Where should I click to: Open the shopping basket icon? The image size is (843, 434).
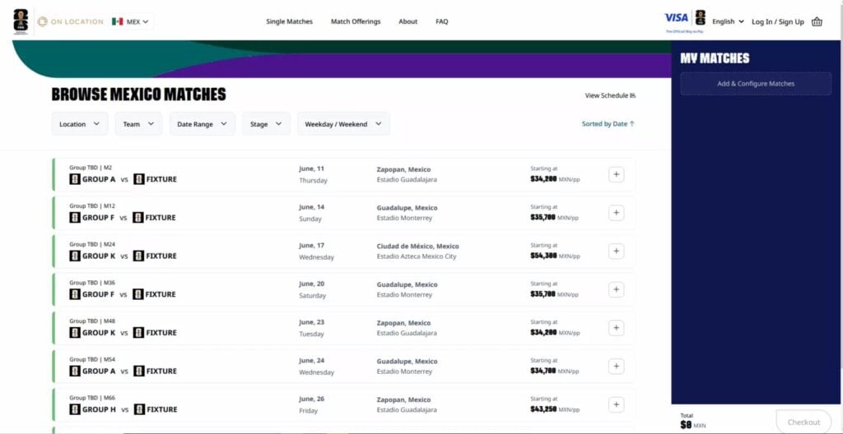pyautogui.click(x=817, y=21)
